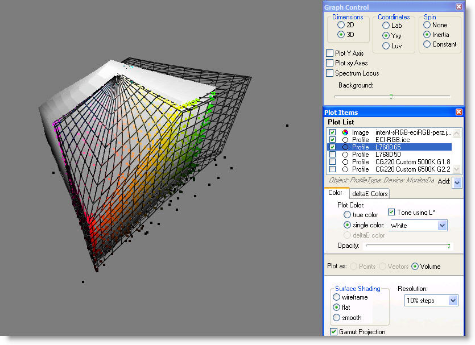Click the circle icon for CG220 Custom 5000K G1.8

pyautogui.click(x=345, y=162)
